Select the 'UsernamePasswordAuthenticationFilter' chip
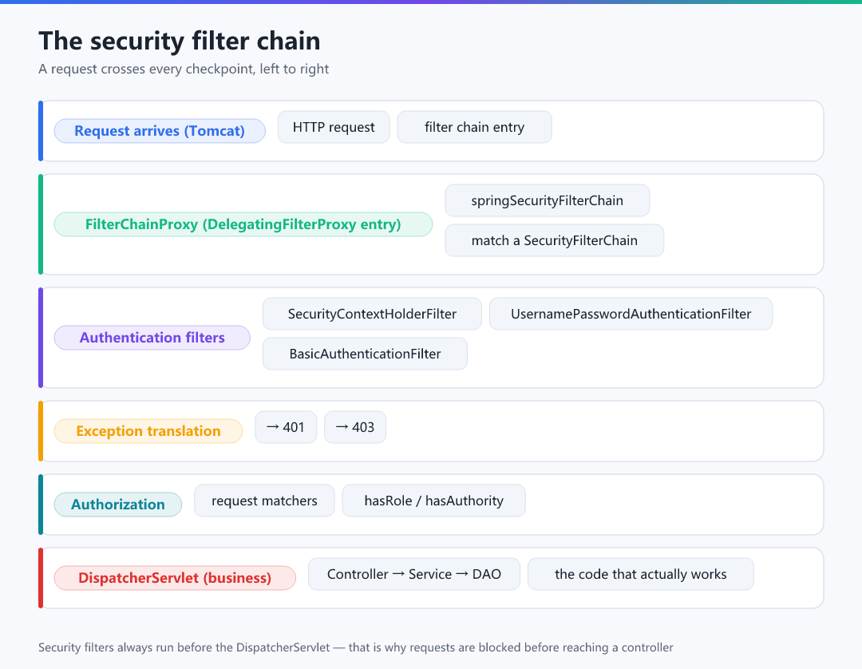This screenshot has height=669, width=862. [x=631, y=314]
